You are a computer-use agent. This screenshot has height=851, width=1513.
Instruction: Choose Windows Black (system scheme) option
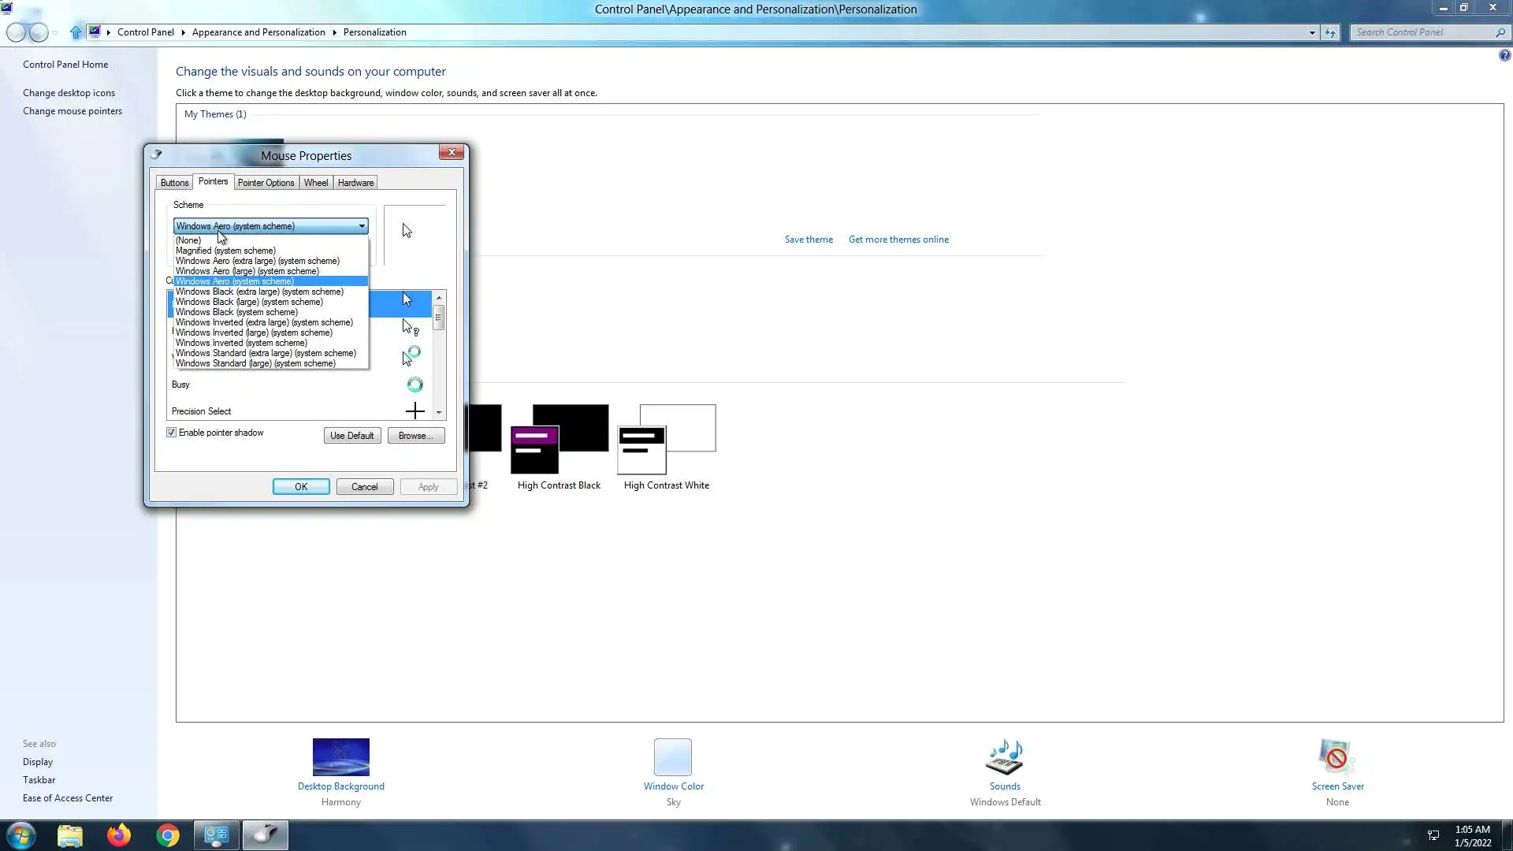pyautogui.click(x=236, y=312)
